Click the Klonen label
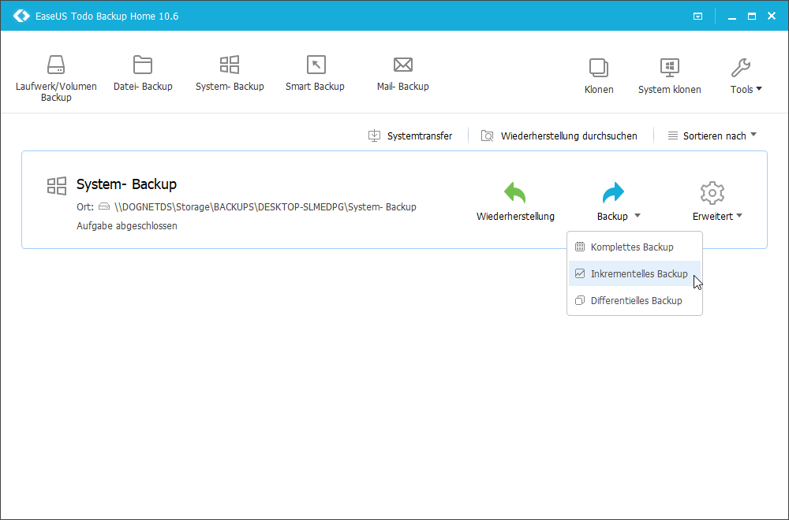Viewport: 789px width, 520px height. click(x=599, y=90)
